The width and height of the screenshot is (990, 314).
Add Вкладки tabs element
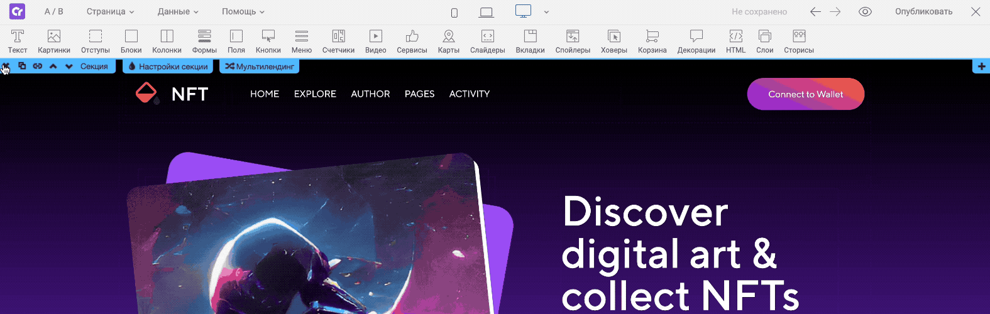coord(531,41)
